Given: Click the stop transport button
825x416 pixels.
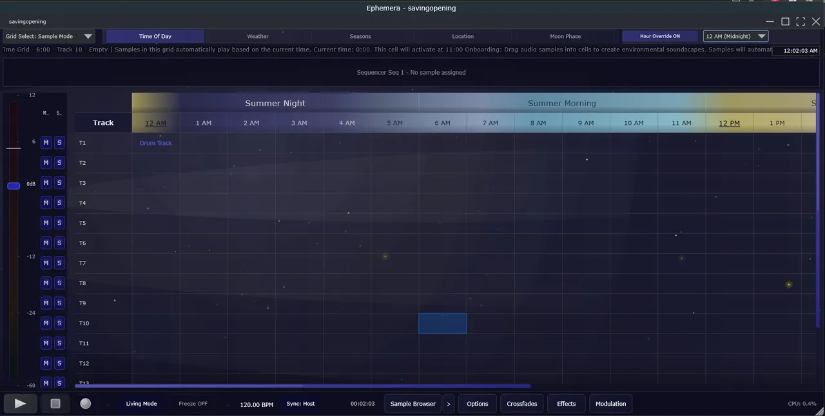Looking at the screenshot, I should click(x=55, y=404).
